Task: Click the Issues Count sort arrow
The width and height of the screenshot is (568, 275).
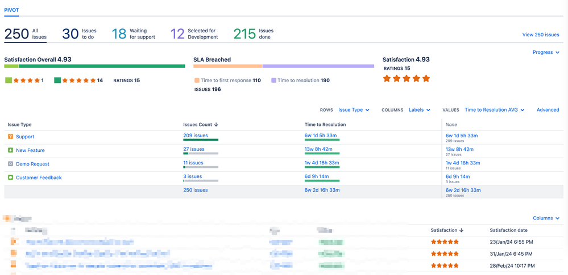Action: 216,125
